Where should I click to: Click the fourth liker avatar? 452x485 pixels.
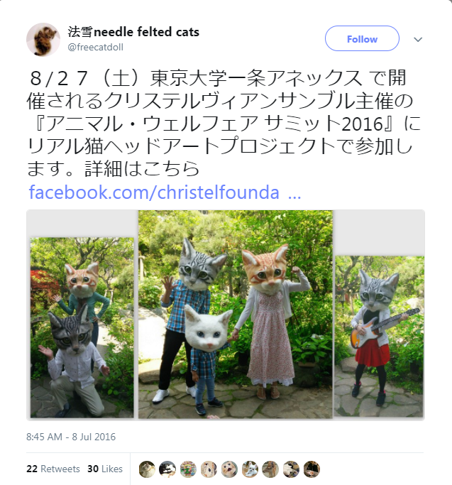(209, 469)
